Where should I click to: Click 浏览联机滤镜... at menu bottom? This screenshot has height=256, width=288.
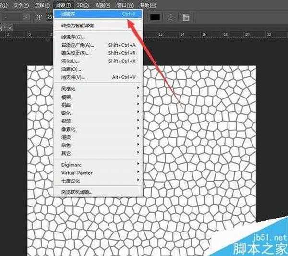[77, 192]
